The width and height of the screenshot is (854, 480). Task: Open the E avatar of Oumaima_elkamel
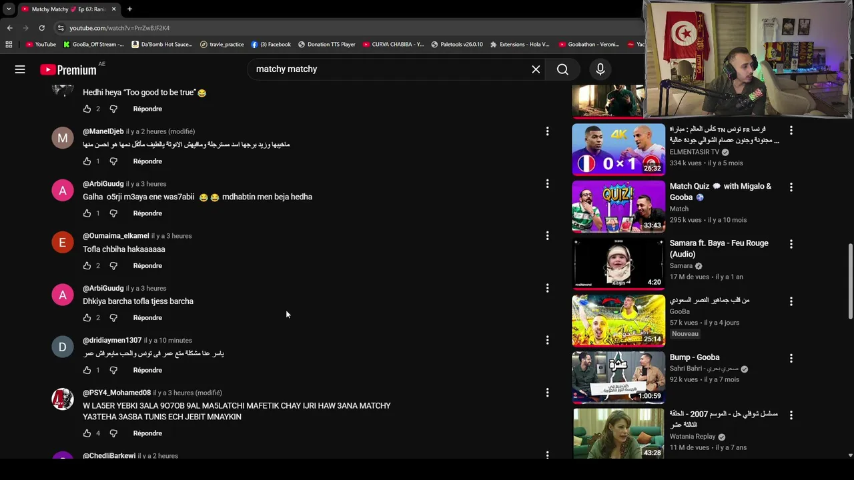tap(63, 243)
